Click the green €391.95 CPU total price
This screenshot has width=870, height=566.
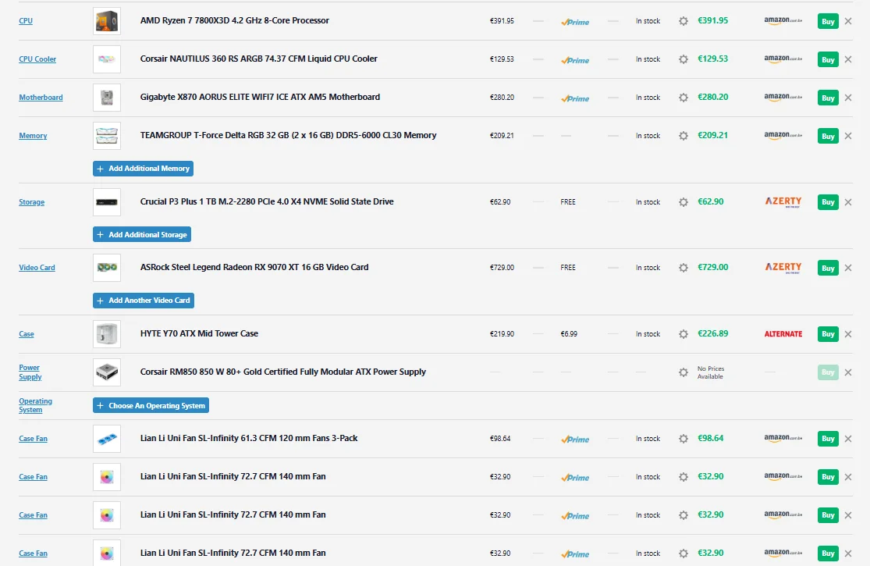tap(712, 20)
